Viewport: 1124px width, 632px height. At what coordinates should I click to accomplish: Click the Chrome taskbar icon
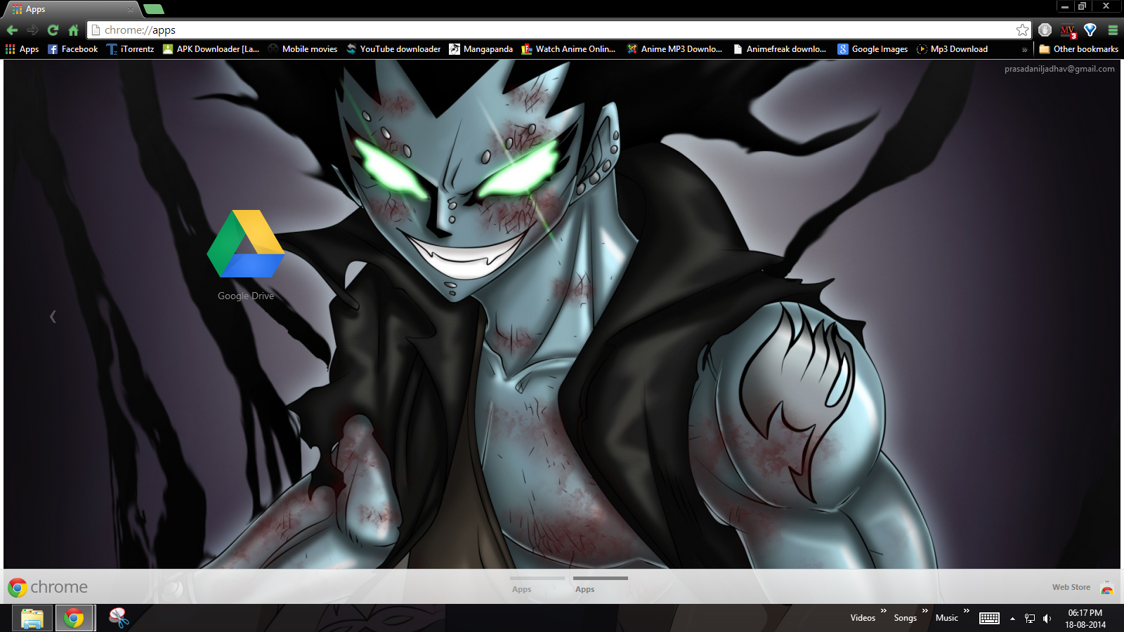(74, 618)
